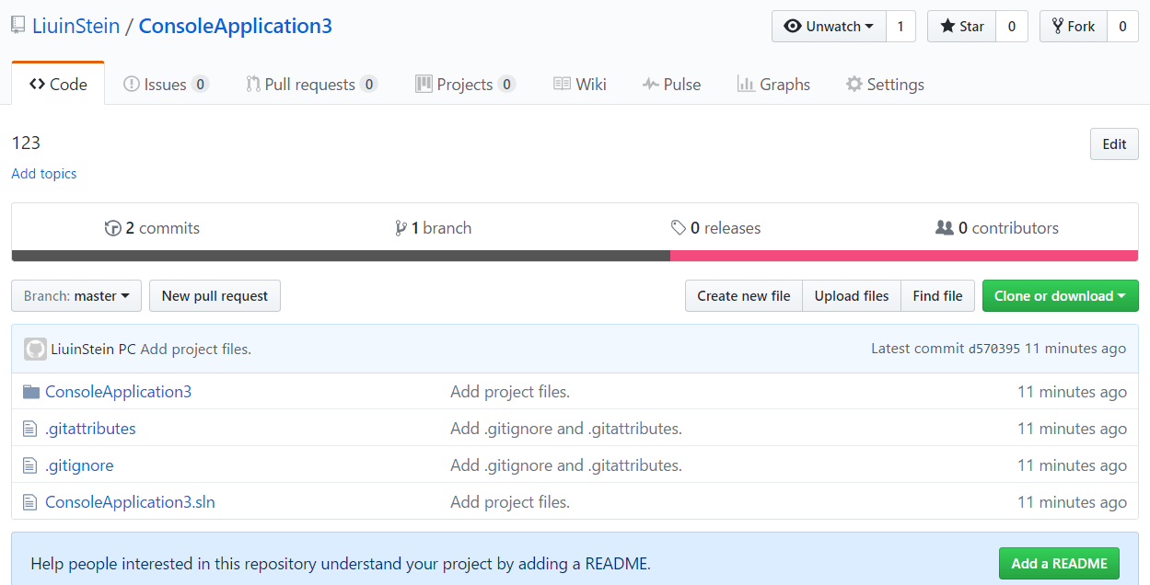Click the contributors people icon
The width and height of the screenshot is (1150, 585).
coord(944,228)
